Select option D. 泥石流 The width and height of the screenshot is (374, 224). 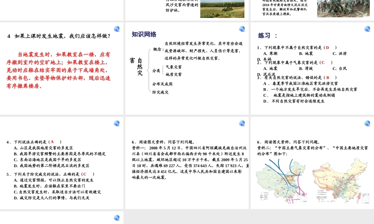coord(266,74)
